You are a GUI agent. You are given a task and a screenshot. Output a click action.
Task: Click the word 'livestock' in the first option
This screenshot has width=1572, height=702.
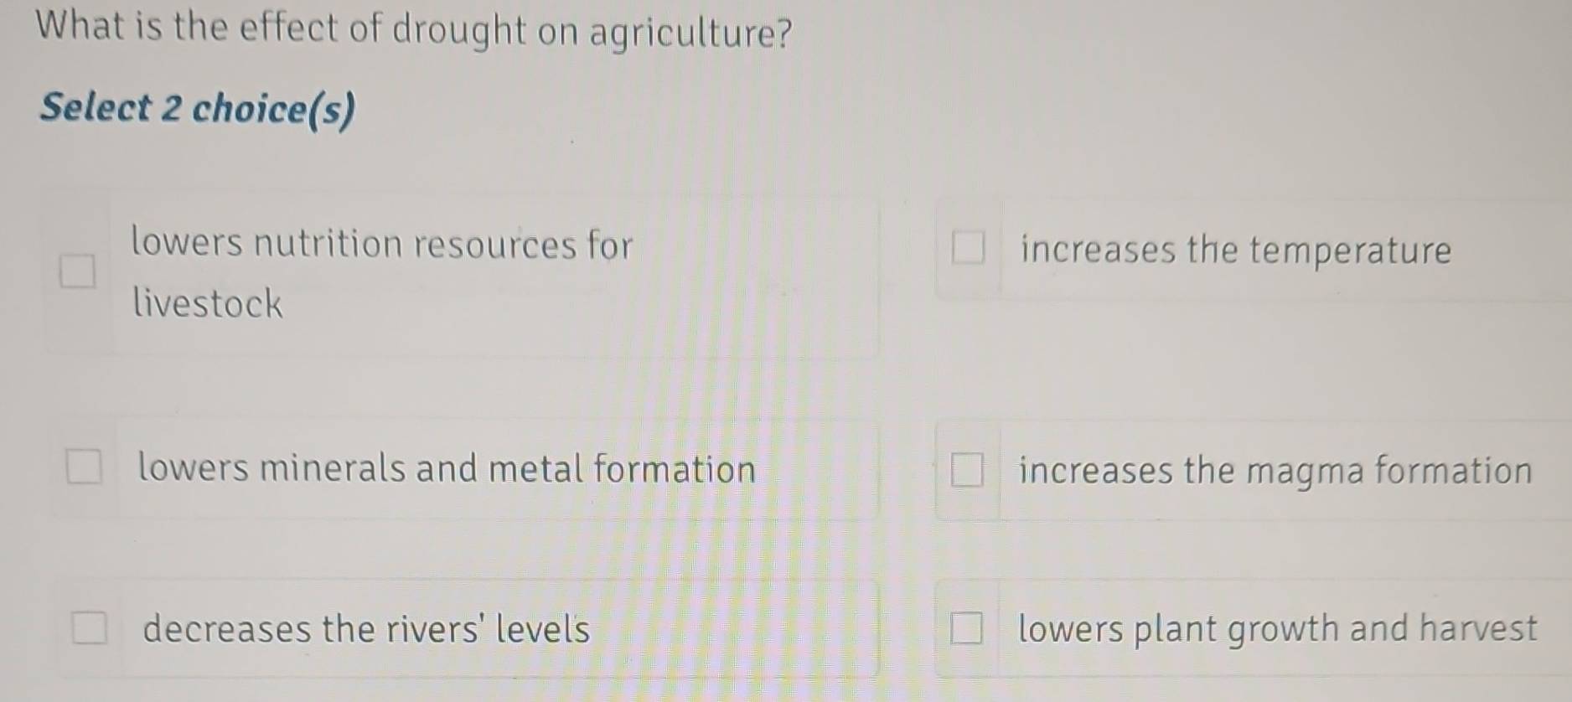tap(208, 303)
